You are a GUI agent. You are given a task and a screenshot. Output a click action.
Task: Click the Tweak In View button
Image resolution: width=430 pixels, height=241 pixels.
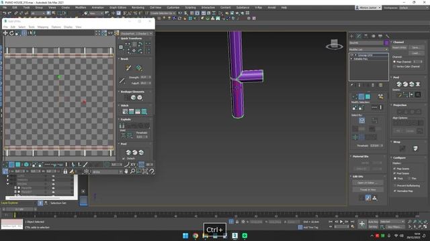(368, 189)
